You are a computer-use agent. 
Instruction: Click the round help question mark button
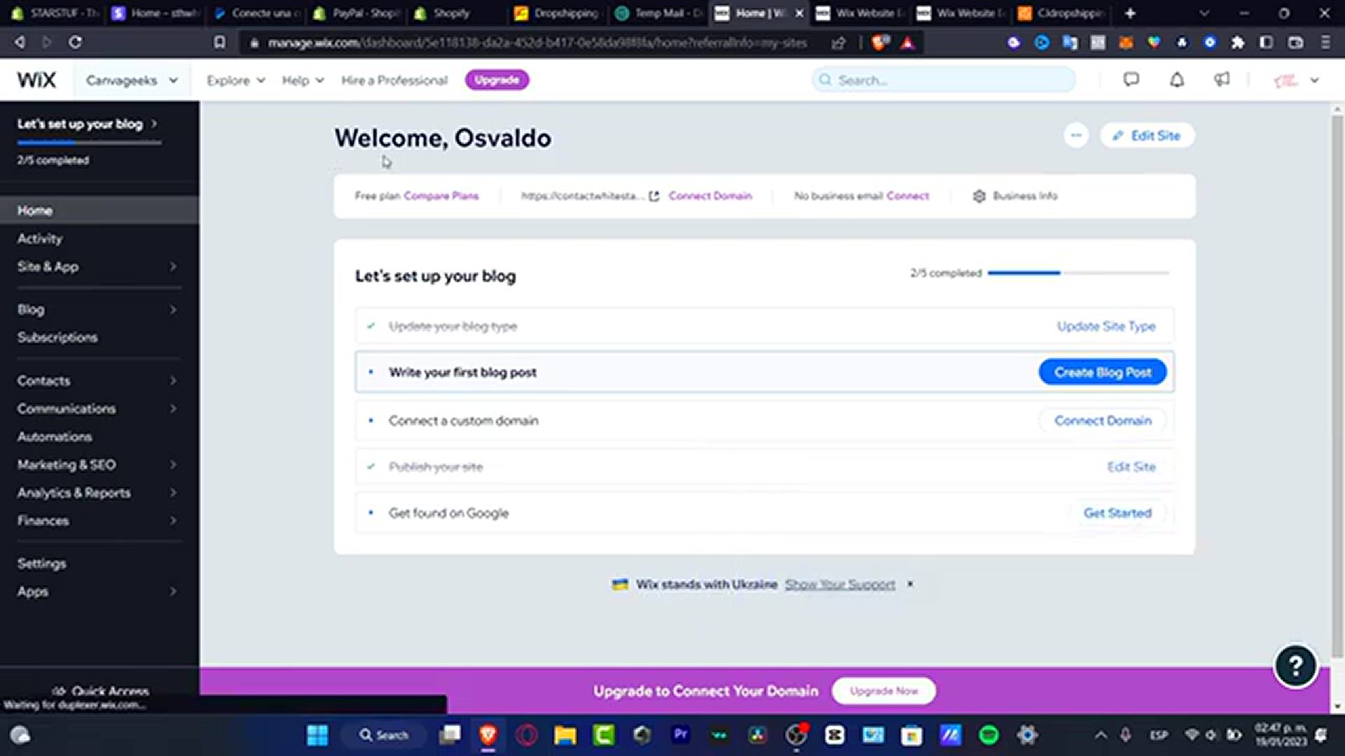[x=1295, y=666]
